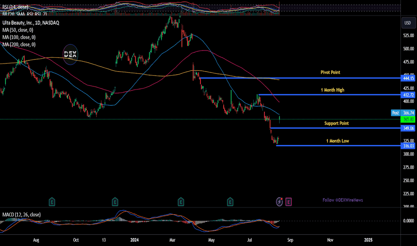This screenshot has width=417, height=246.
Task: Click the Follow @DEXWireNews text
Action: (x=343, y=200)
